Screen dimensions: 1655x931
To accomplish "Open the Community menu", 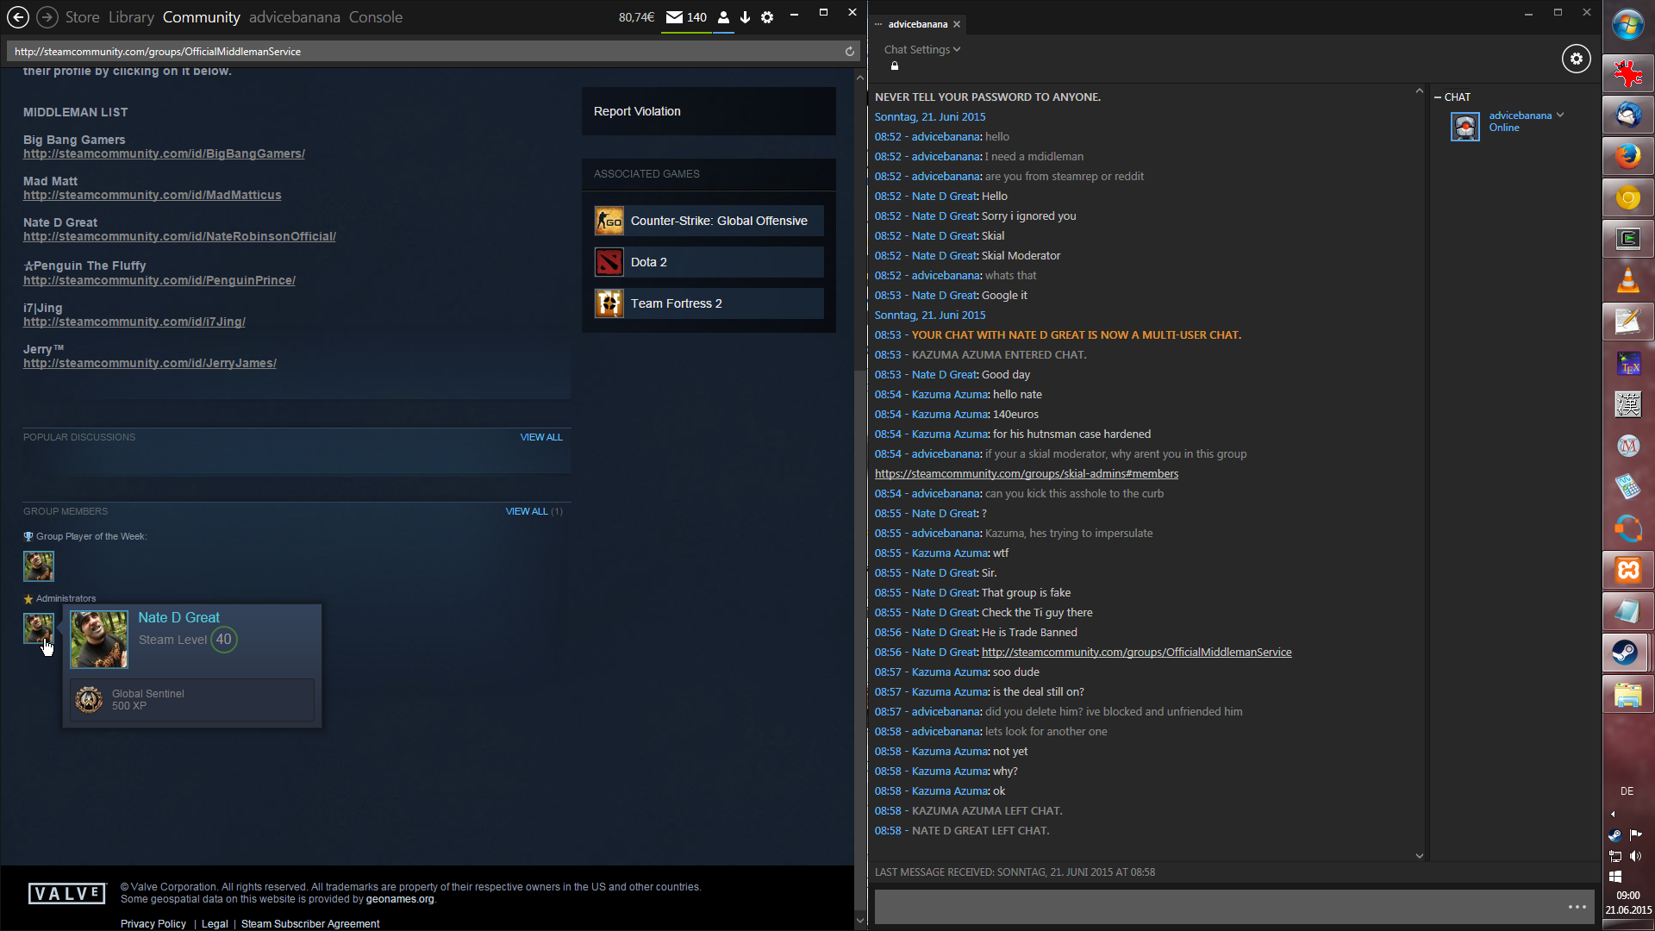I will coord(201,17).
